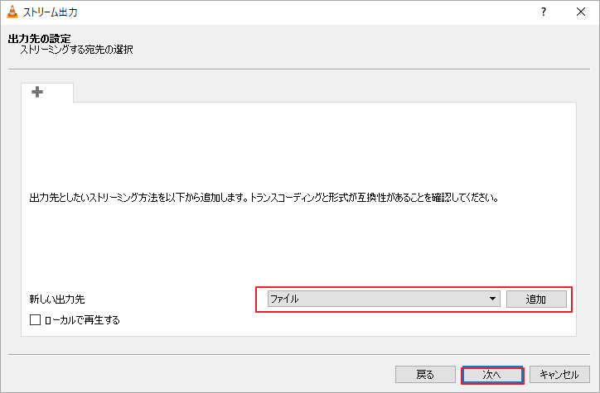Image resolution: width=600 pixels, height=393 pixels.
Task: Proceed with the 次へ button
Action: point(492,375)
